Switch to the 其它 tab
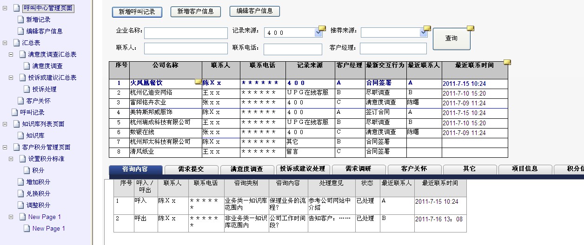This screenshot has width=584, height=245. pyautogui.click(x=470, y=169)
